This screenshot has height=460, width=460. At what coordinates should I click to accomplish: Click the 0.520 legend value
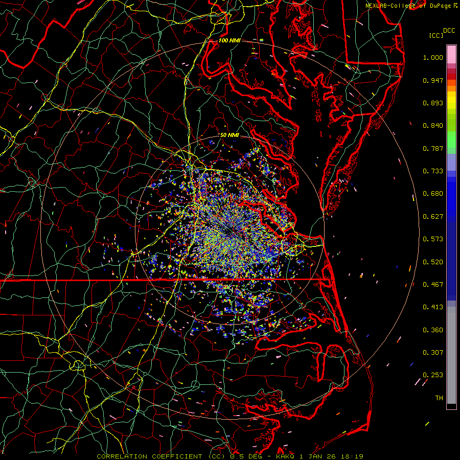pos(433,262)
